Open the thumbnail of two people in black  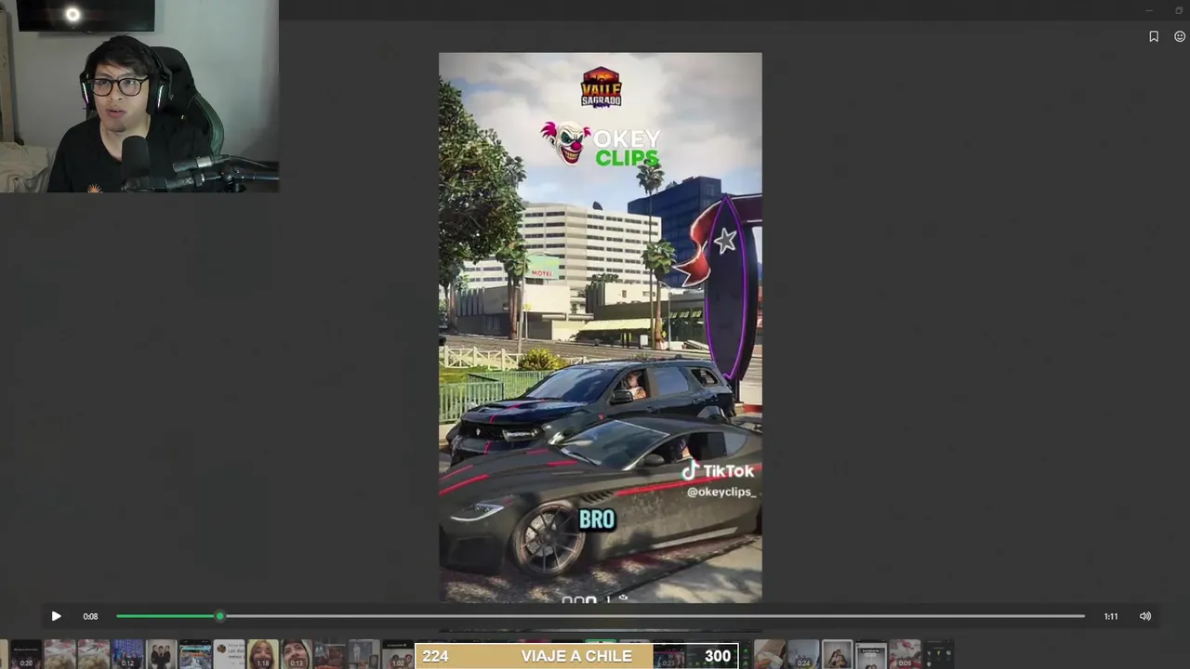(162, 654)
